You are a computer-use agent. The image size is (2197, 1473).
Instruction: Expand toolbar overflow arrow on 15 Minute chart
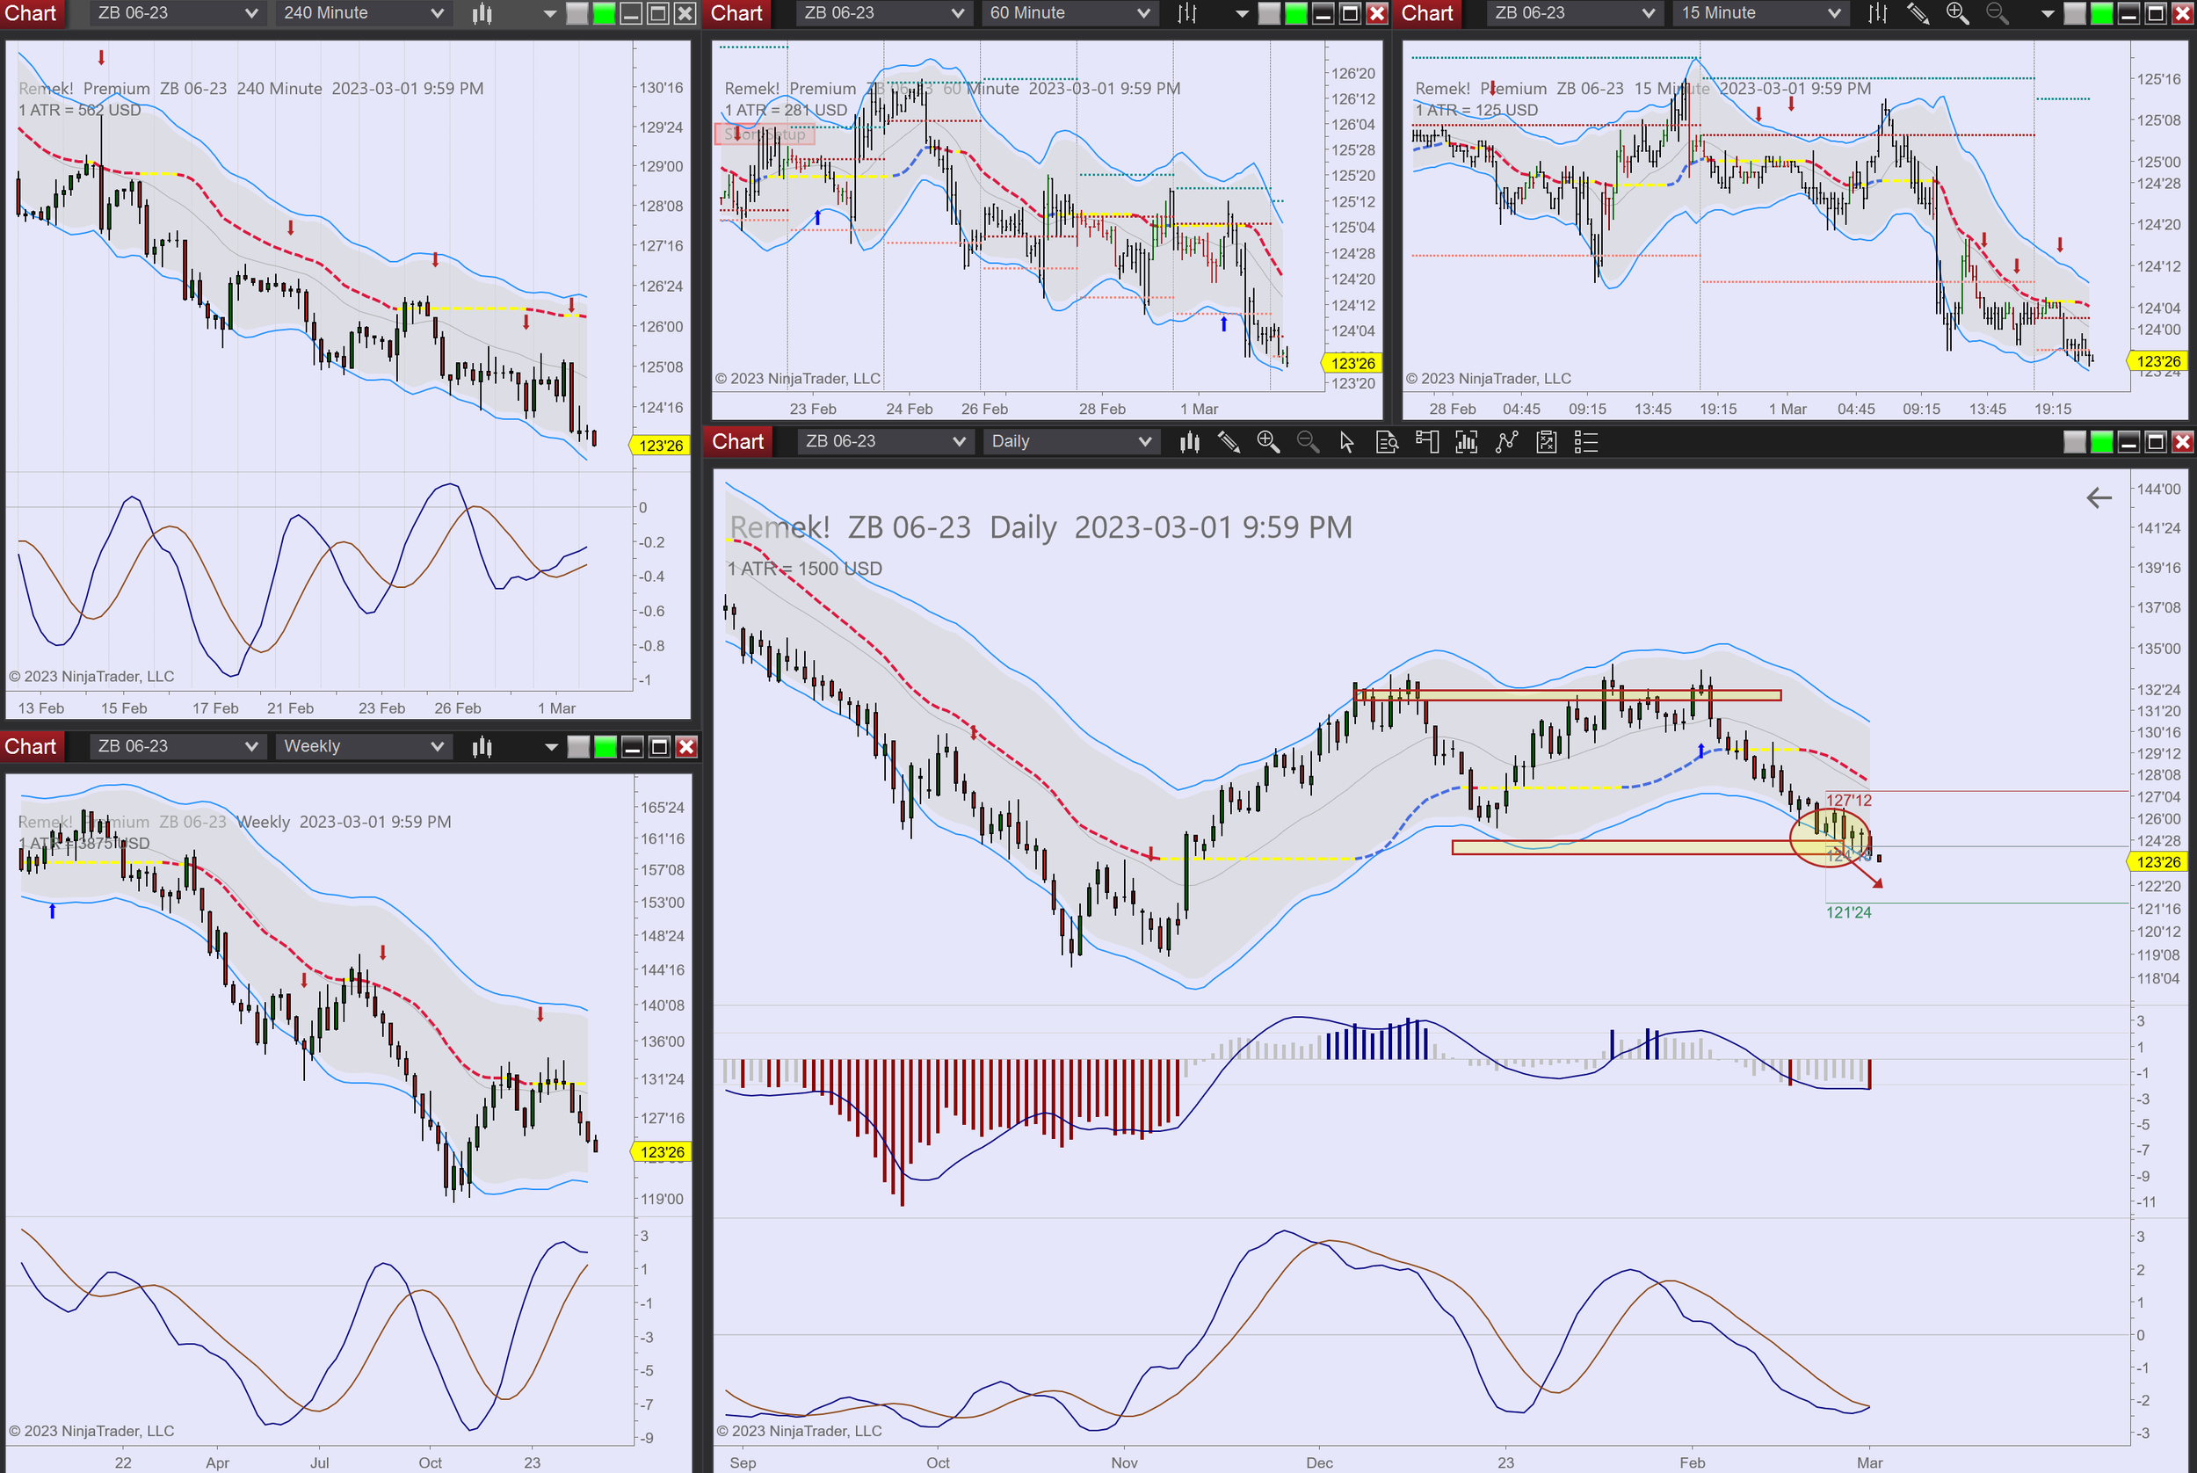coord(2048,13)
